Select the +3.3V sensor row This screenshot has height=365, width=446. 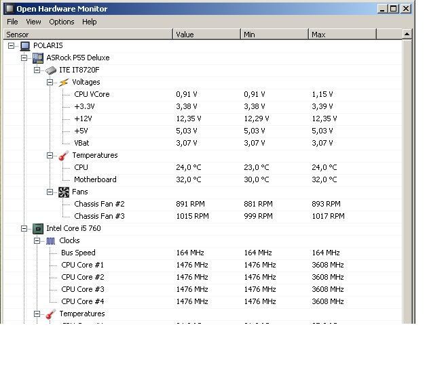point(203,107)
